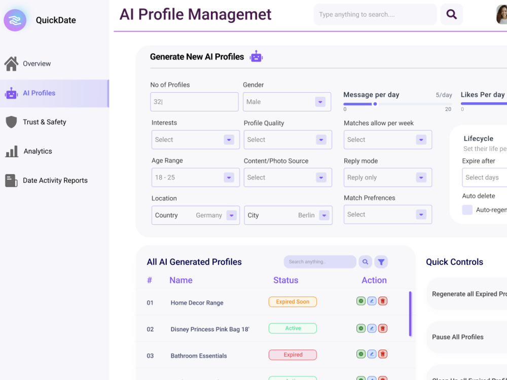The width and height of the screenshot is (507, 380).
Task: Edit the Disney Princess Pink Bag profile
Action: click(x=372, y=328)
